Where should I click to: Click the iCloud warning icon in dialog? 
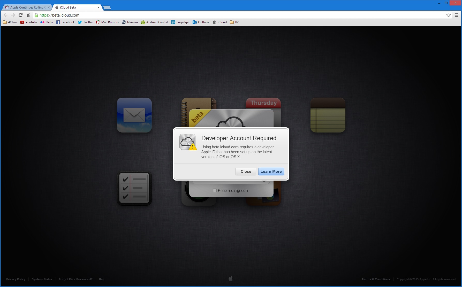(x=188, y=142)
